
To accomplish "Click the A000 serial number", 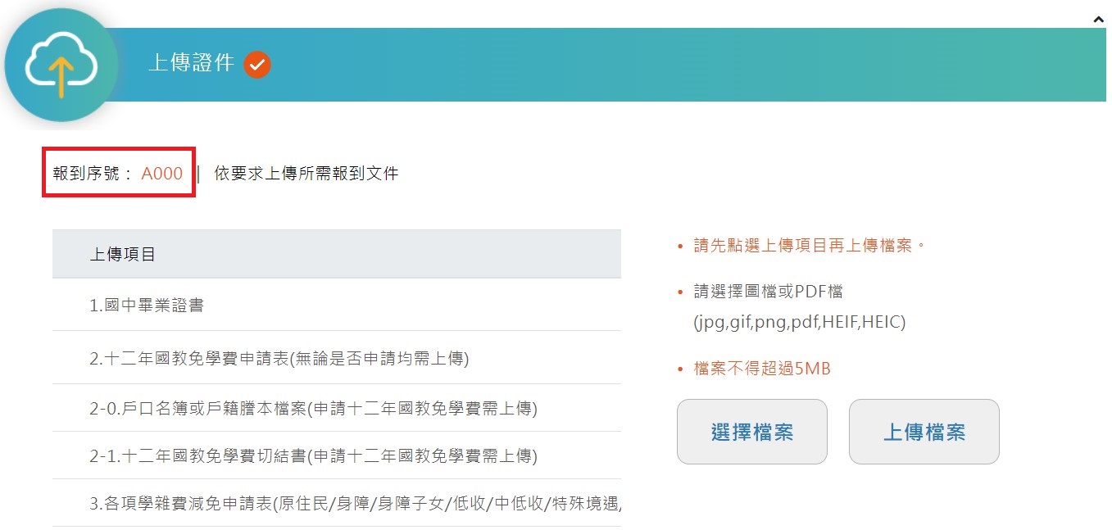I will coord(162,174).
